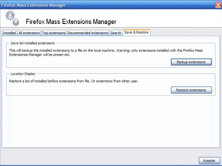This screenshot has height=166, width=222.
Task: Go to the Top extensions tab
Action: pos(54,33)
